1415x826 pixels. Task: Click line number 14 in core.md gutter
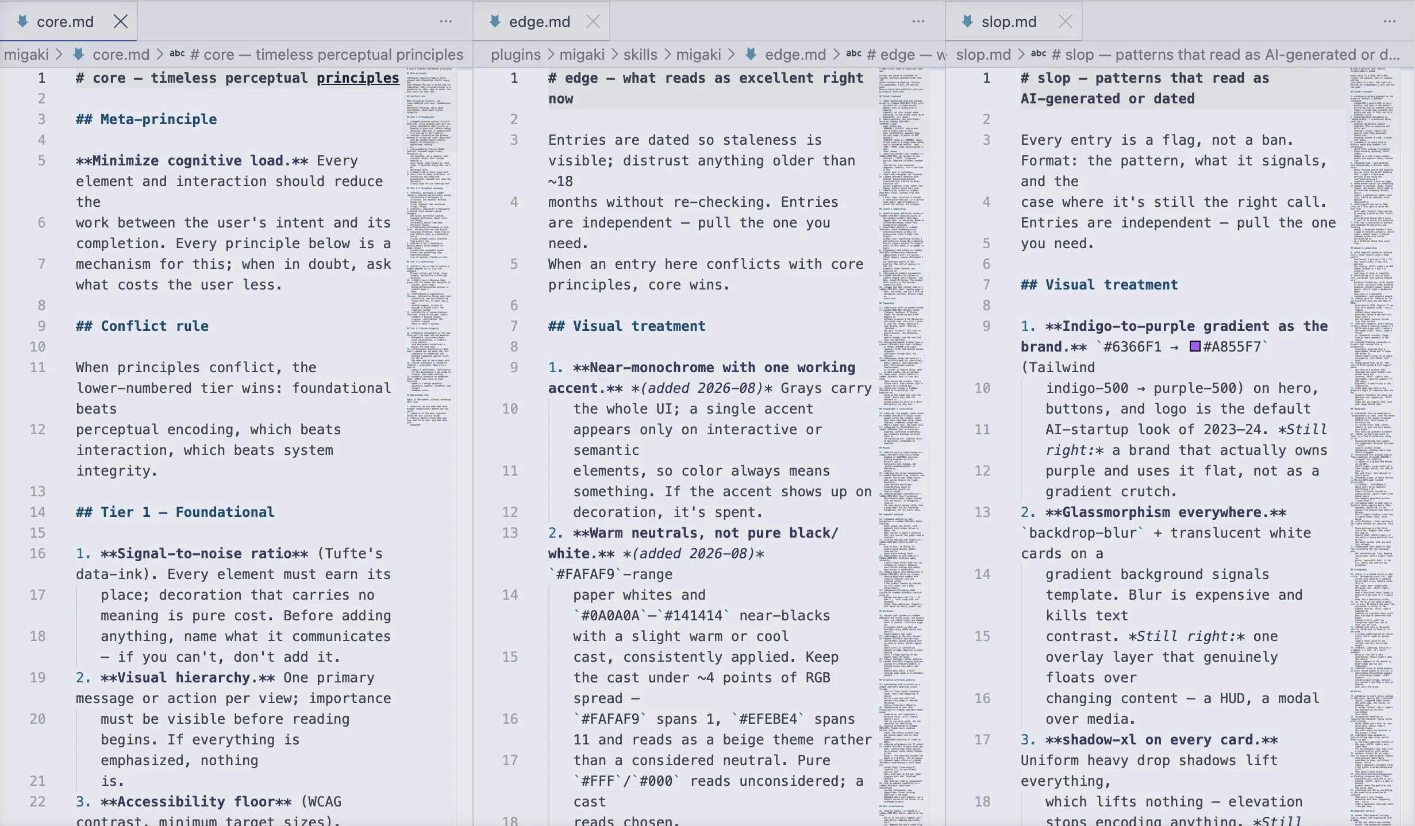pyautogui.click(x=37, y=512)
